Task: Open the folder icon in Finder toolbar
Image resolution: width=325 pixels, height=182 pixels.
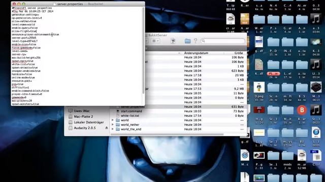Action: 187,41
